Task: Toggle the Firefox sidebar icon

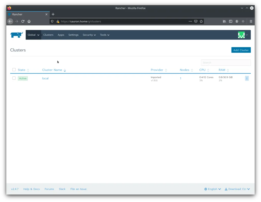Action: [230, 21]
